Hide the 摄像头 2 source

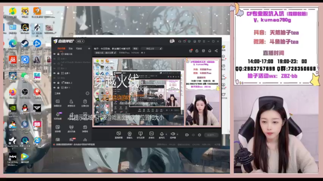[x=55, y=83]
